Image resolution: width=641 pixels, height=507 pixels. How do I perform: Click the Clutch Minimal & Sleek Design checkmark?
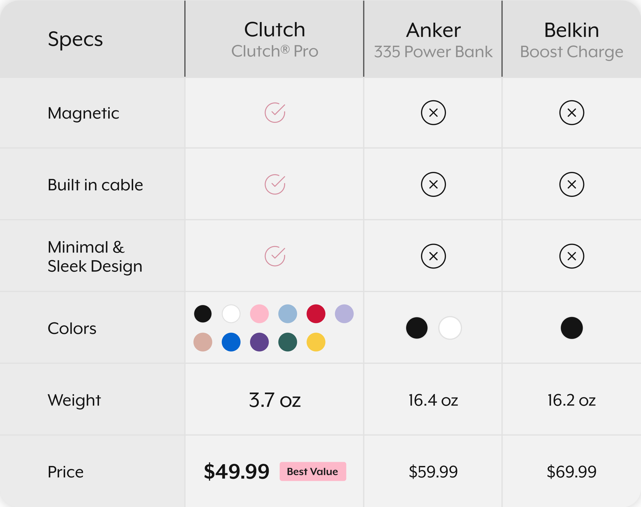point(275,256)
